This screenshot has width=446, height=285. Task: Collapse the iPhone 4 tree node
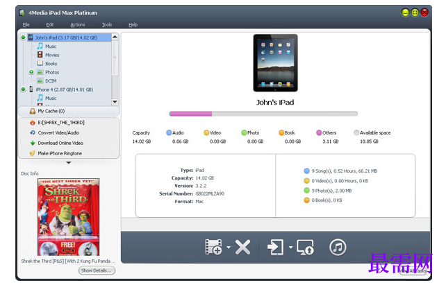[x=24, y=89]
